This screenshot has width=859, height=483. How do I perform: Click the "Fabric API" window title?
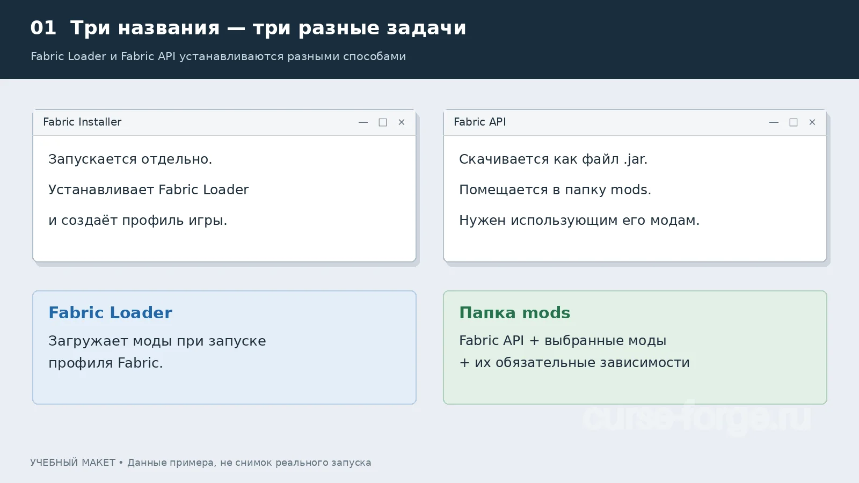pos(480,122)
